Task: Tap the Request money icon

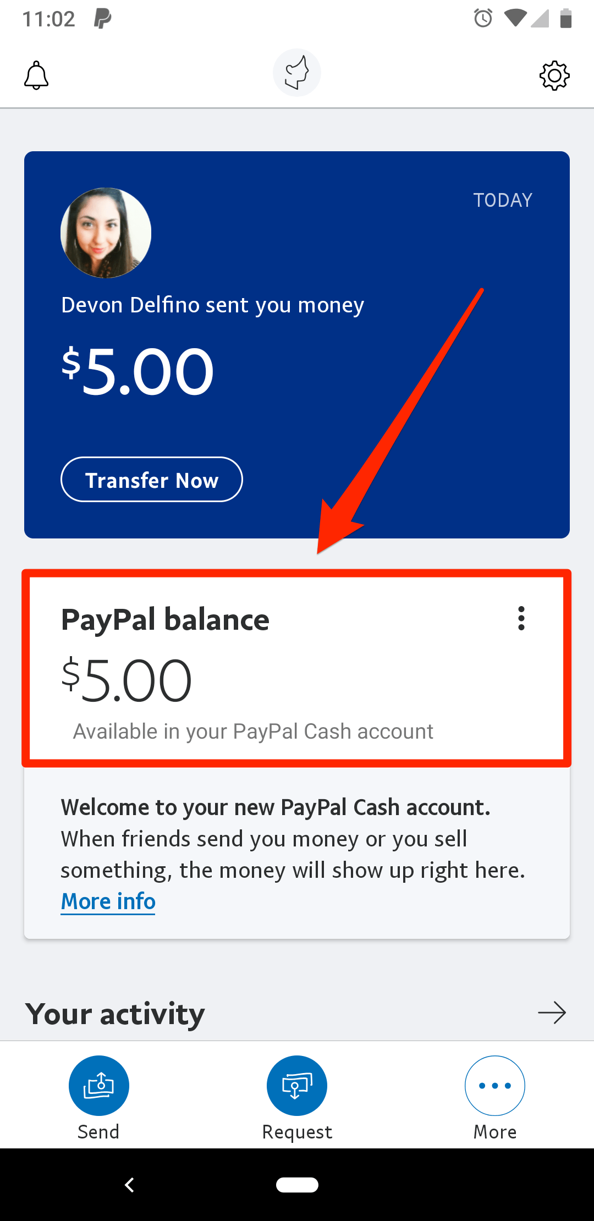Action: [297, 1085]
